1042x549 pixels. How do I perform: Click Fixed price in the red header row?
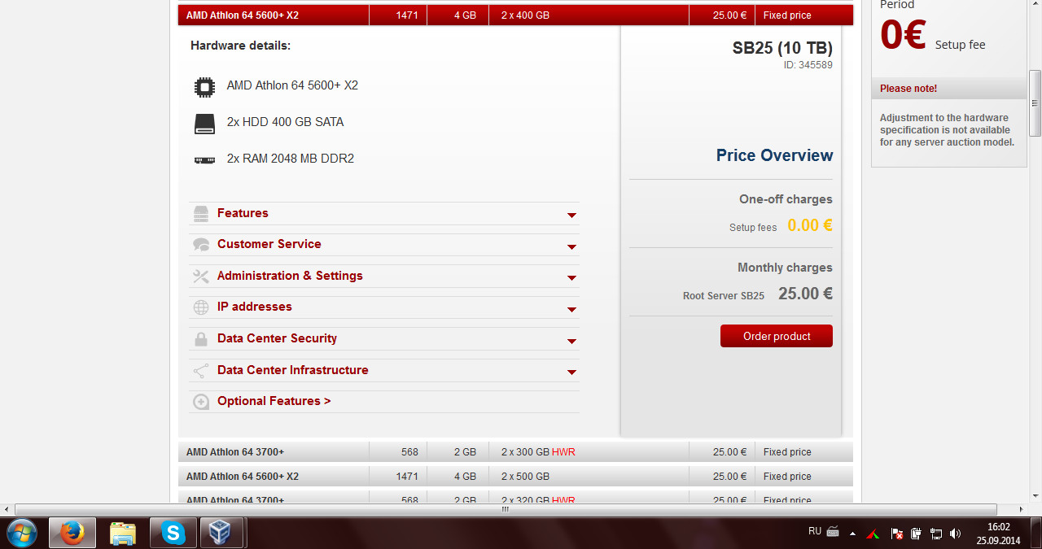point(787,15)
